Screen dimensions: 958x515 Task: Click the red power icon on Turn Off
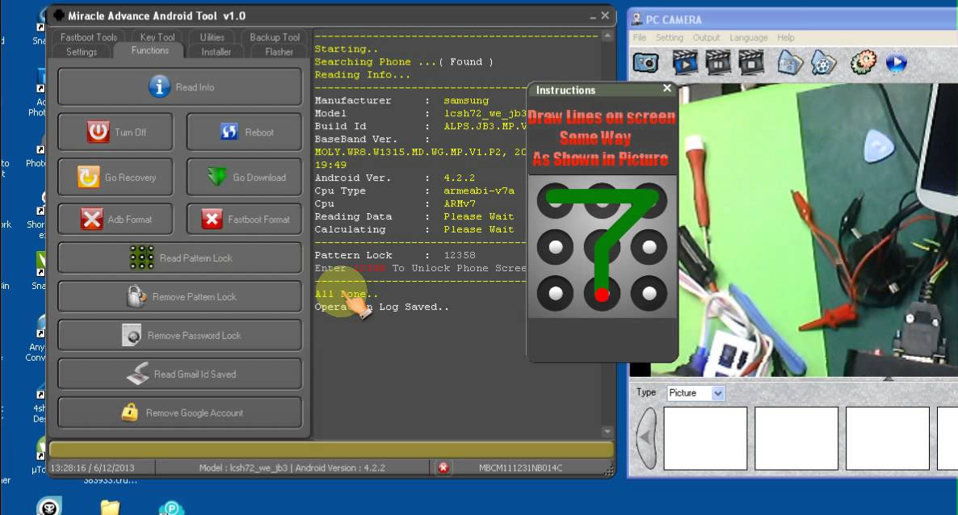[x=98, y=132]
